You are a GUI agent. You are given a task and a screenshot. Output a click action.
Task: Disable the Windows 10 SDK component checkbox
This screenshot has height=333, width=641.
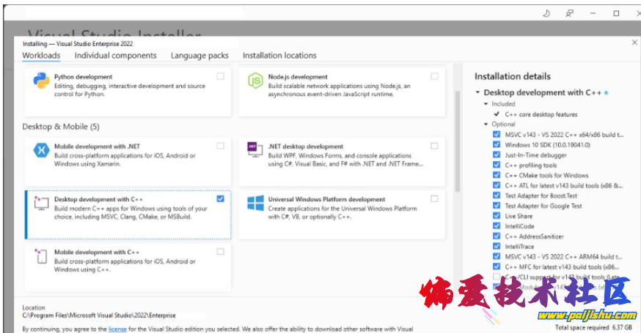[x=497, y=145]
